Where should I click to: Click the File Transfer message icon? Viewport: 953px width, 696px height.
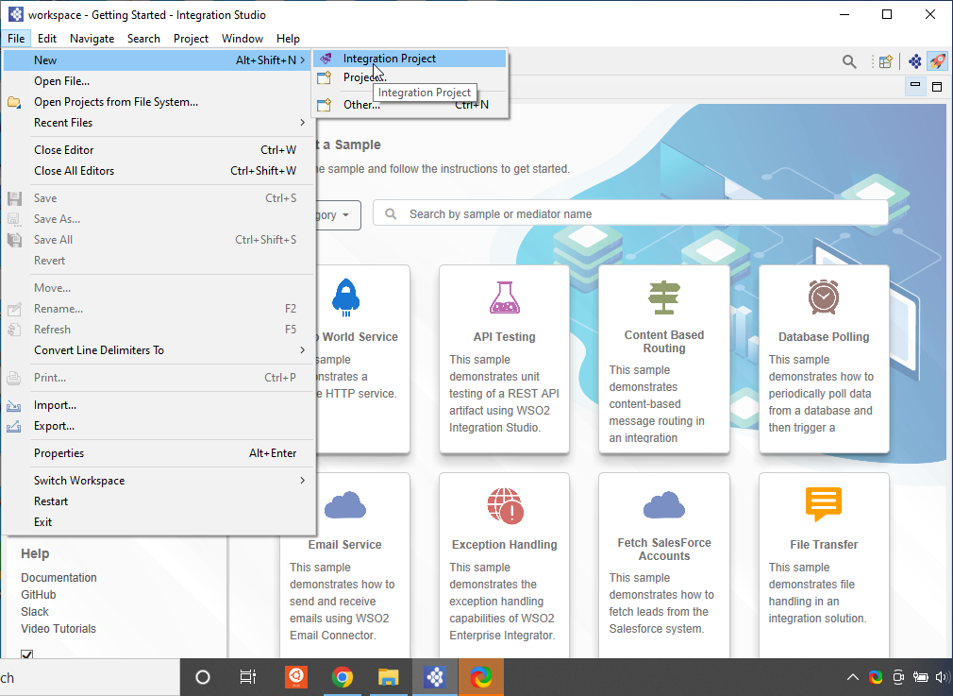824,504
